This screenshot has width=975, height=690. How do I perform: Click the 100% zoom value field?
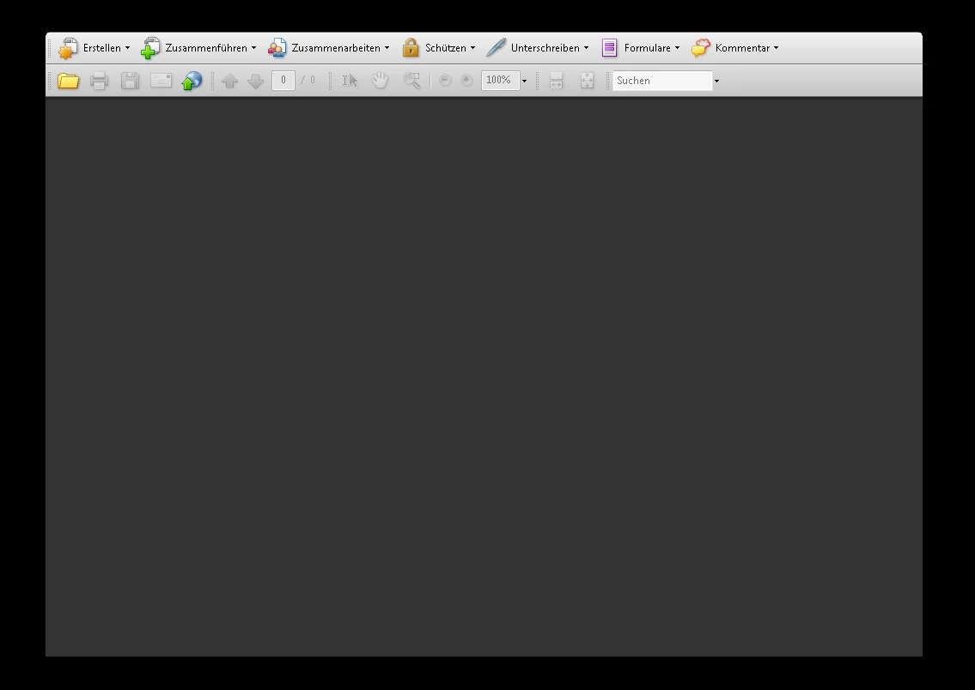500,80
